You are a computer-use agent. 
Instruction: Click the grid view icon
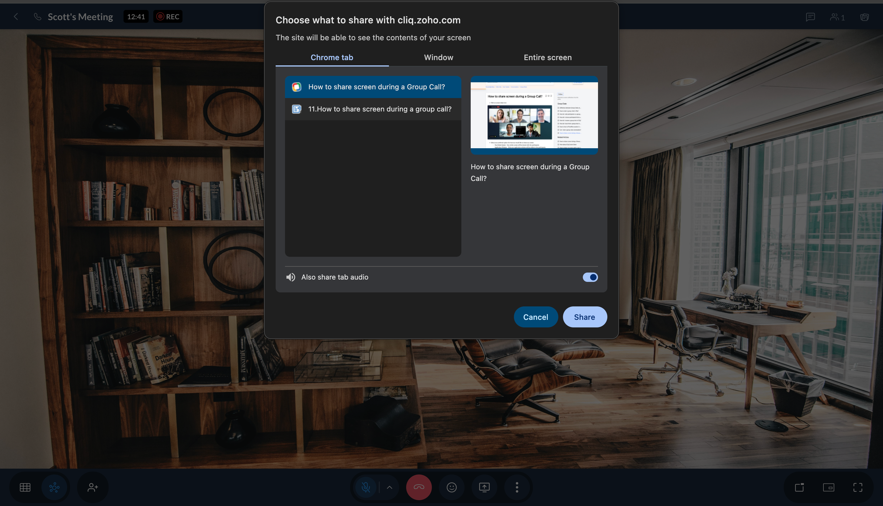click(25, 487)
